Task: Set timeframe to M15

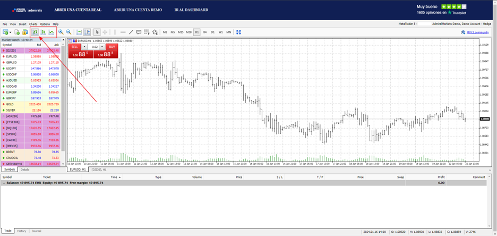Action: click(181, 32)
